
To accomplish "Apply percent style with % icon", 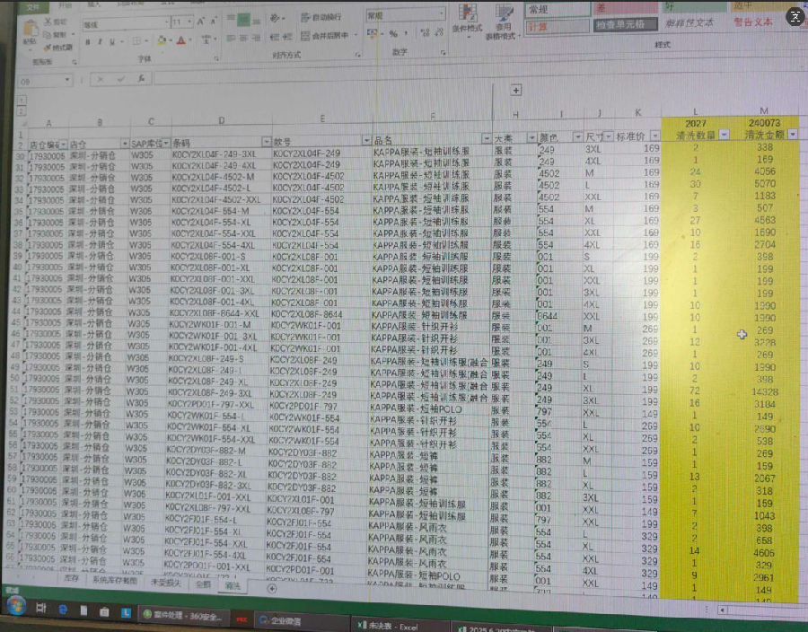I will [393, 33].
